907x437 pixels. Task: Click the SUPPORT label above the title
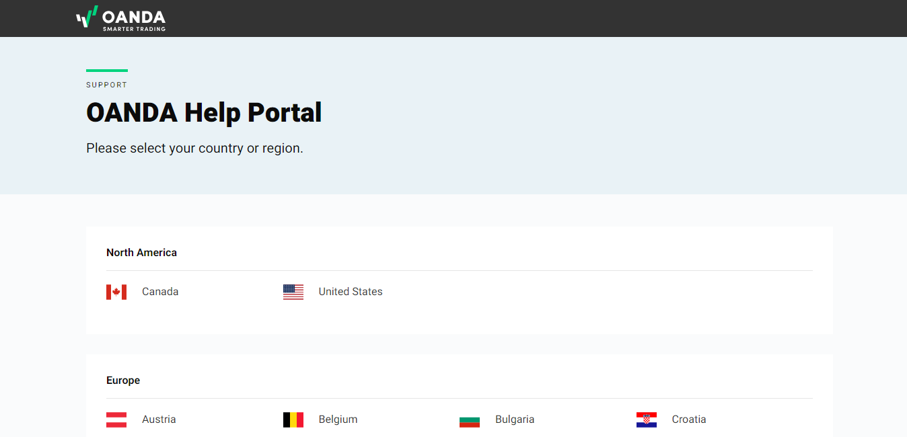pyautogui.click(x=106, y=85)
